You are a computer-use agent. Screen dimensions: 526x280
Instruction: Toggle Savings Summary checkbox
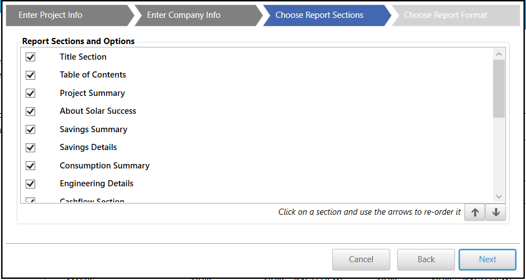click(x=31, y=129)
